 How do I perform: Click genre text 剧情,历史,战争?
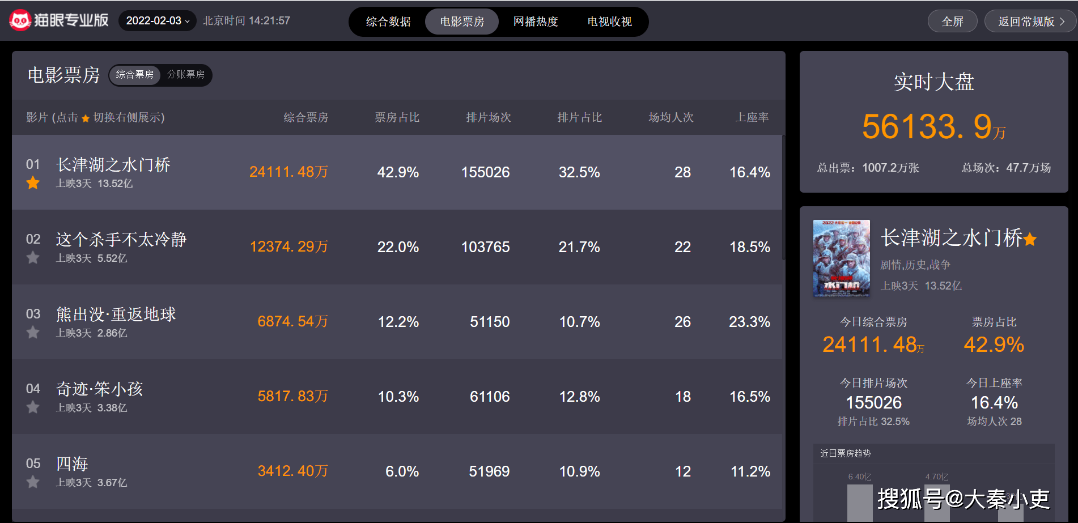click(915, 265)
